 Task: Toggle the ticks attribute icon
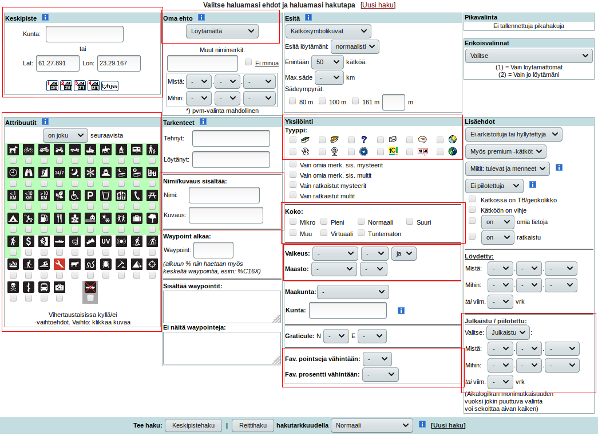point(106,264)
